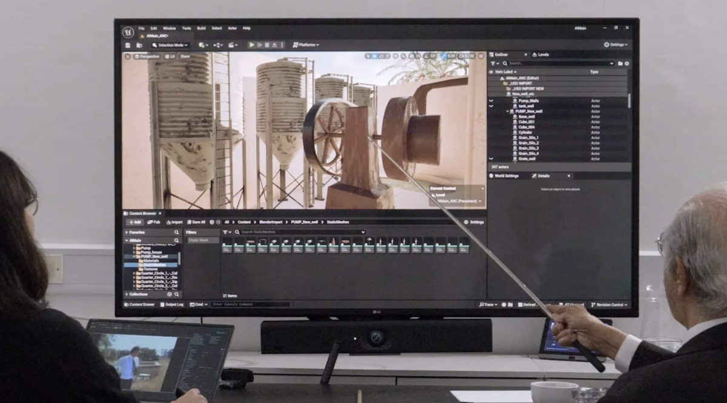The width and height of the screenshot is (727, 403).
Task: Open the Build menu
Action: pos(201,28)
